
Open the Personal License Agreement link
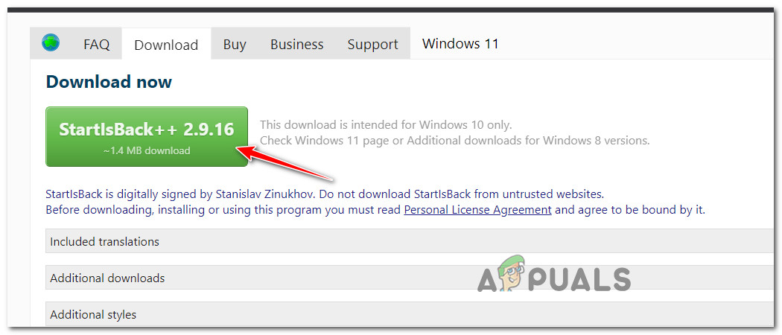tap(477, 210)
